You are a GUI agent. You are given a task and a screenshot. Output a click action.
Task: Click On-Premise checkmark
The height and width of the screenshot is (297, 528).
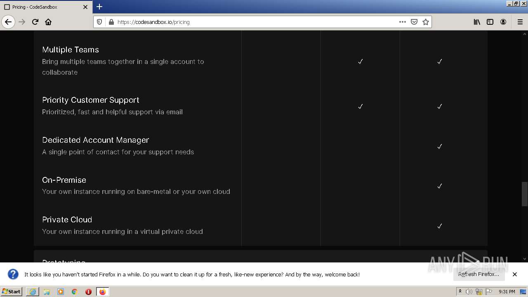click(x=440, y=186)
